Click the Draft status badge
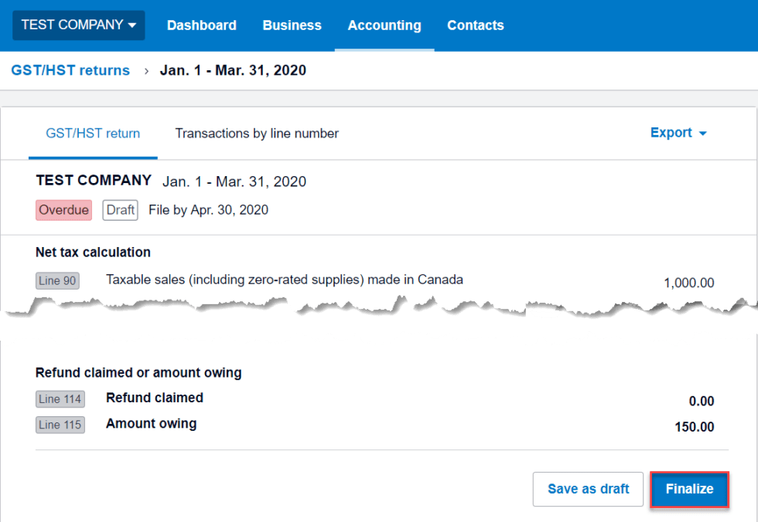The width and height of the screenshot is (758, 522). [x=120, y=209]
